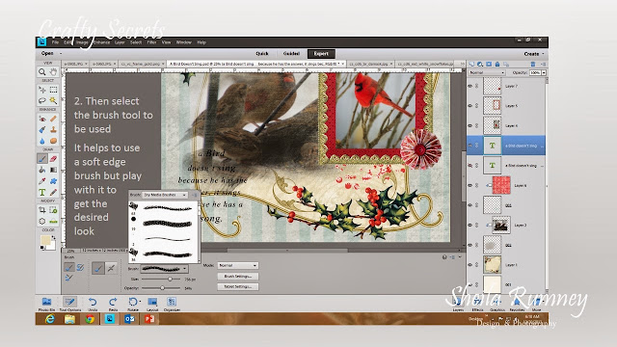Open the Enhance menu

[101, 42]
